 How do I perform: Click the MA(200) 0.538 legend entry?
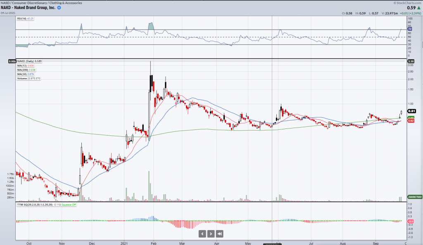26,70
